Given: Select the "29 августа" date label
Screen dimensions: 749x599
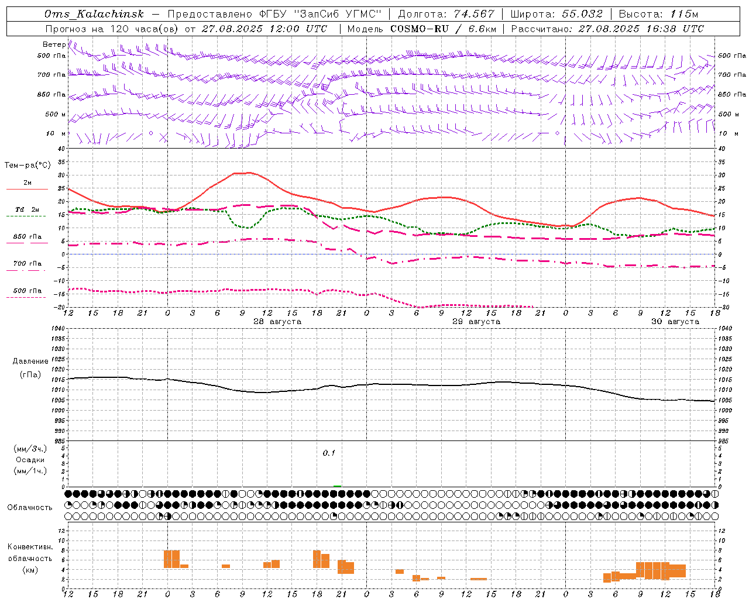Looking at the screenshot, I should [x=476, y=322].
